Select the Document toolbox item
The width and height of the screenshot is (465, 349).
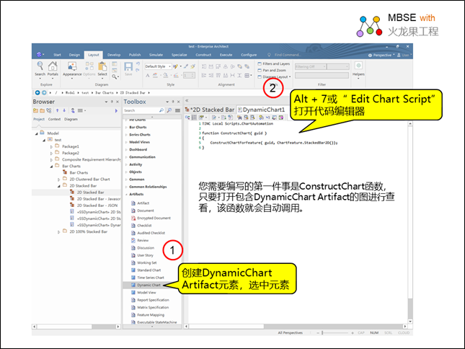(x=143, y=211)
